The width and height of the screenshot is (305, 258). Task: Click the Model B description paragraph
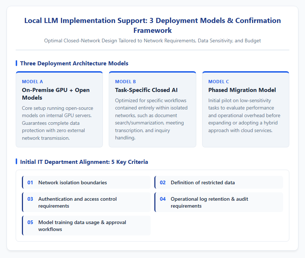[151, 119]
